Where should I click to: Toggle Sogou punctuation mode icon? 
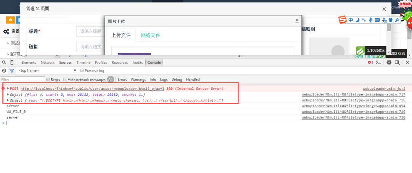click(x=364, y=20)
